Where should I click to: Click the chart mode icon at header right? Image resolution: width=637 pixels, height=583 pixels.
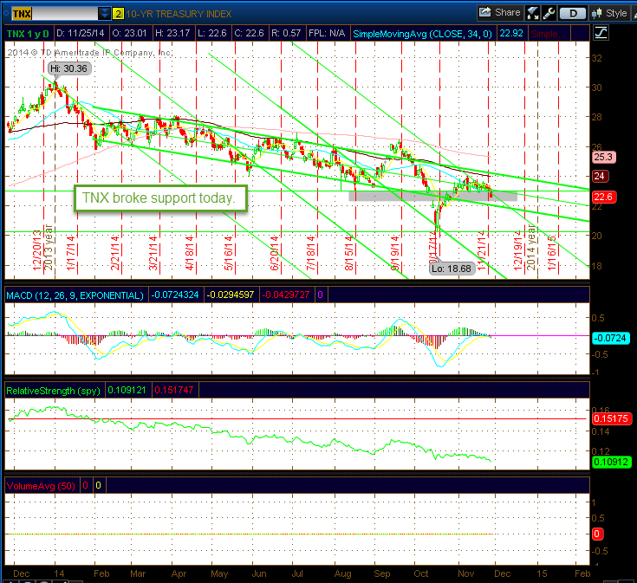[x=601, y=33]
